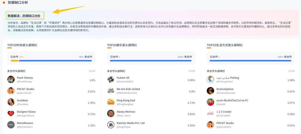Click the 9.96% engagement rate value
This screenshot has width=301, height=134.
[x=191, y=80]
